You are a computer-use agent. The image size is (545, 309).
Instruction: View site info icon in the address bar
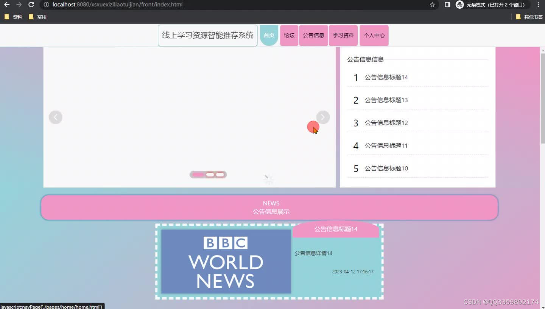coord(46,5)
